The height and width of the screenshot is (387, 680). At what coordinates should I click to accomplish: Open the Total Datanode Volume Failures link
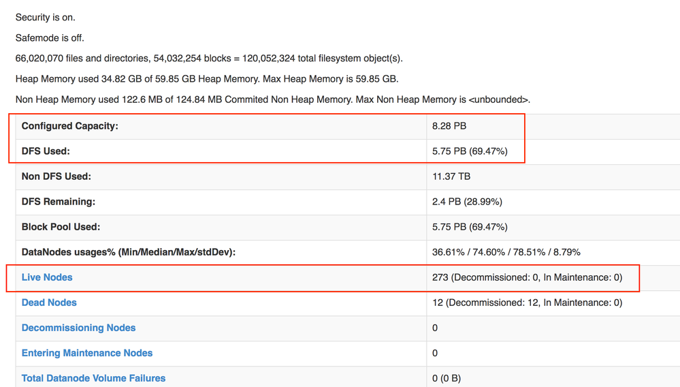[x=93, y=378]
